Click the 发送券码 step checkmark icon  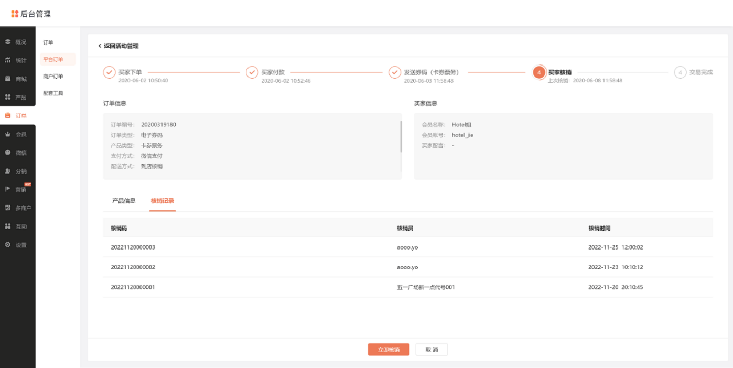tap(395, 72)
